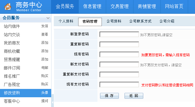This screenshot has height=107, width=195.
Task: Collapse the sidebar with the small arrow handle
Action: [52, 102]
